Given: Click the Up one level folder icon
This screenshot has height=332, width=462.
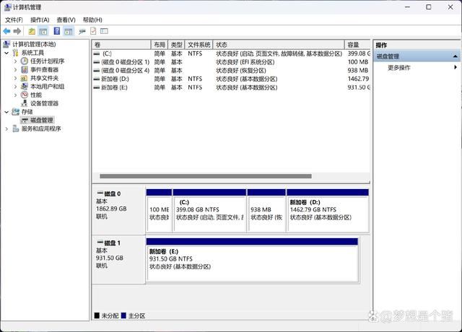Looking at the screenshot, I should pos(32,32).
